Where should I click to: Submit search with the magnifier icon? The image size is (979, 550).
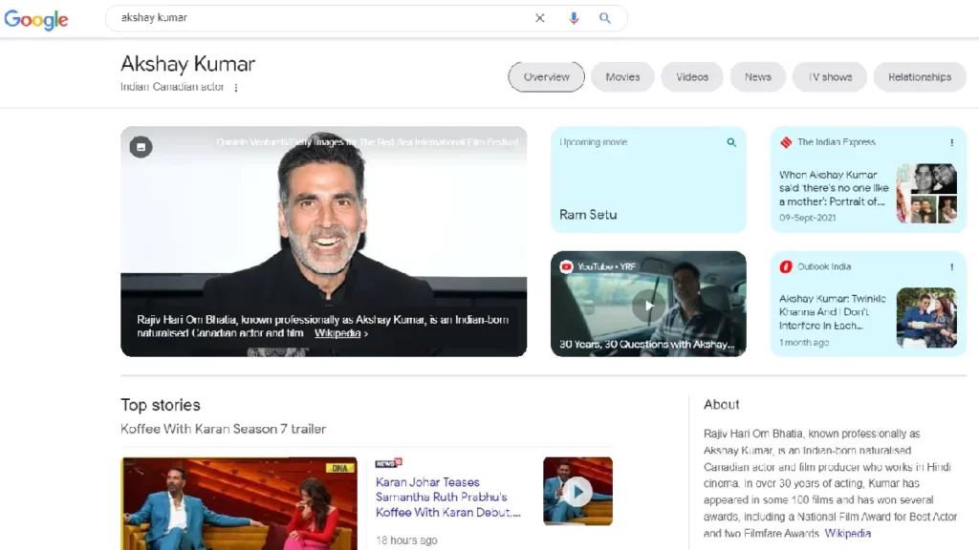click(x=604, y=18)
